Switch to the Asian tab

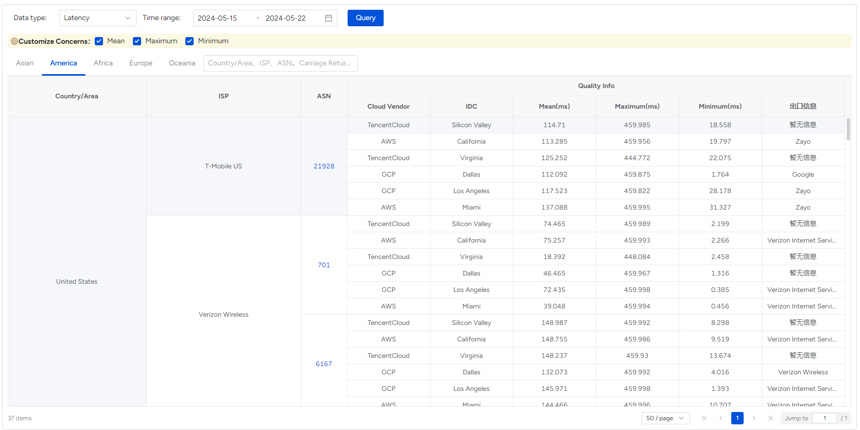click(25, 63)
